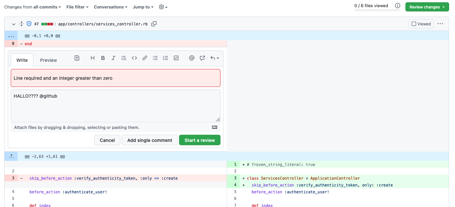Copy the services_controller.rb file path

coord(154,23)
